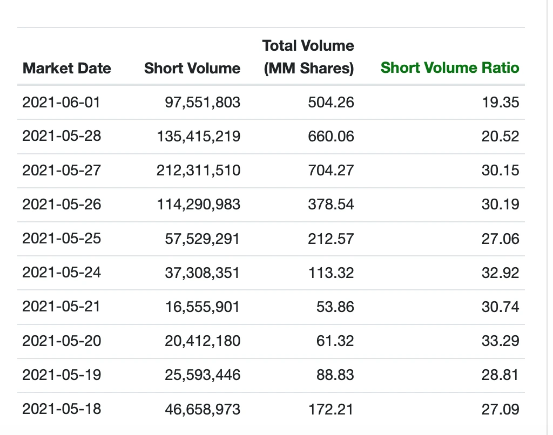
Task: Select the 2021-05-18 date cell
Action: tap(62, 409)
